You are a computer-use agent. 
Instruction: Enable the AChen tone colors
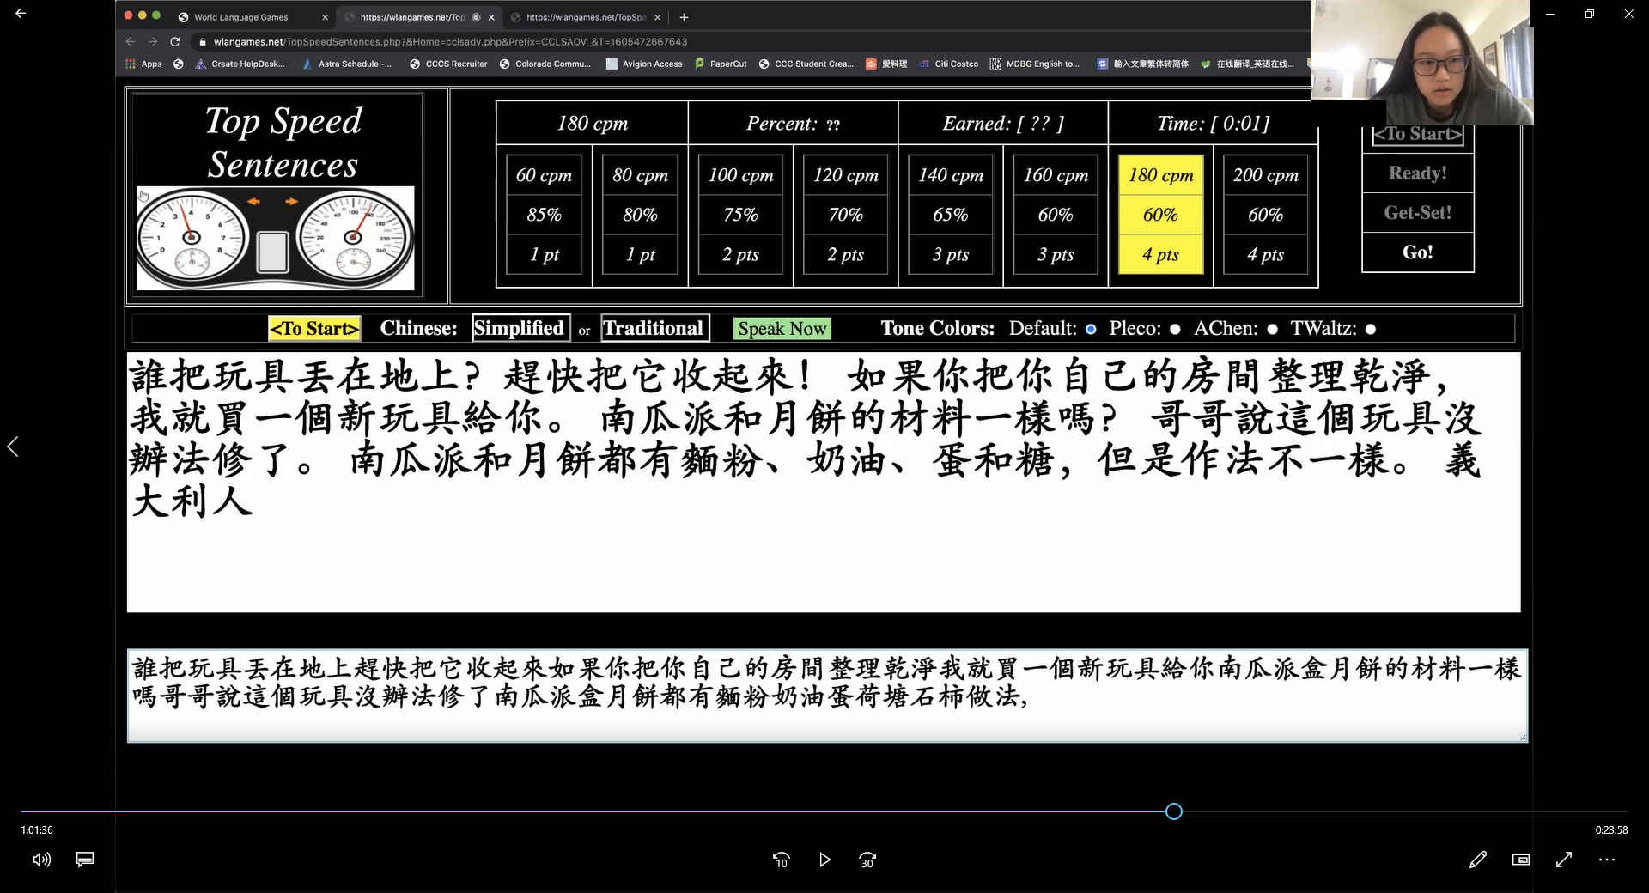tap(1272, 329)
